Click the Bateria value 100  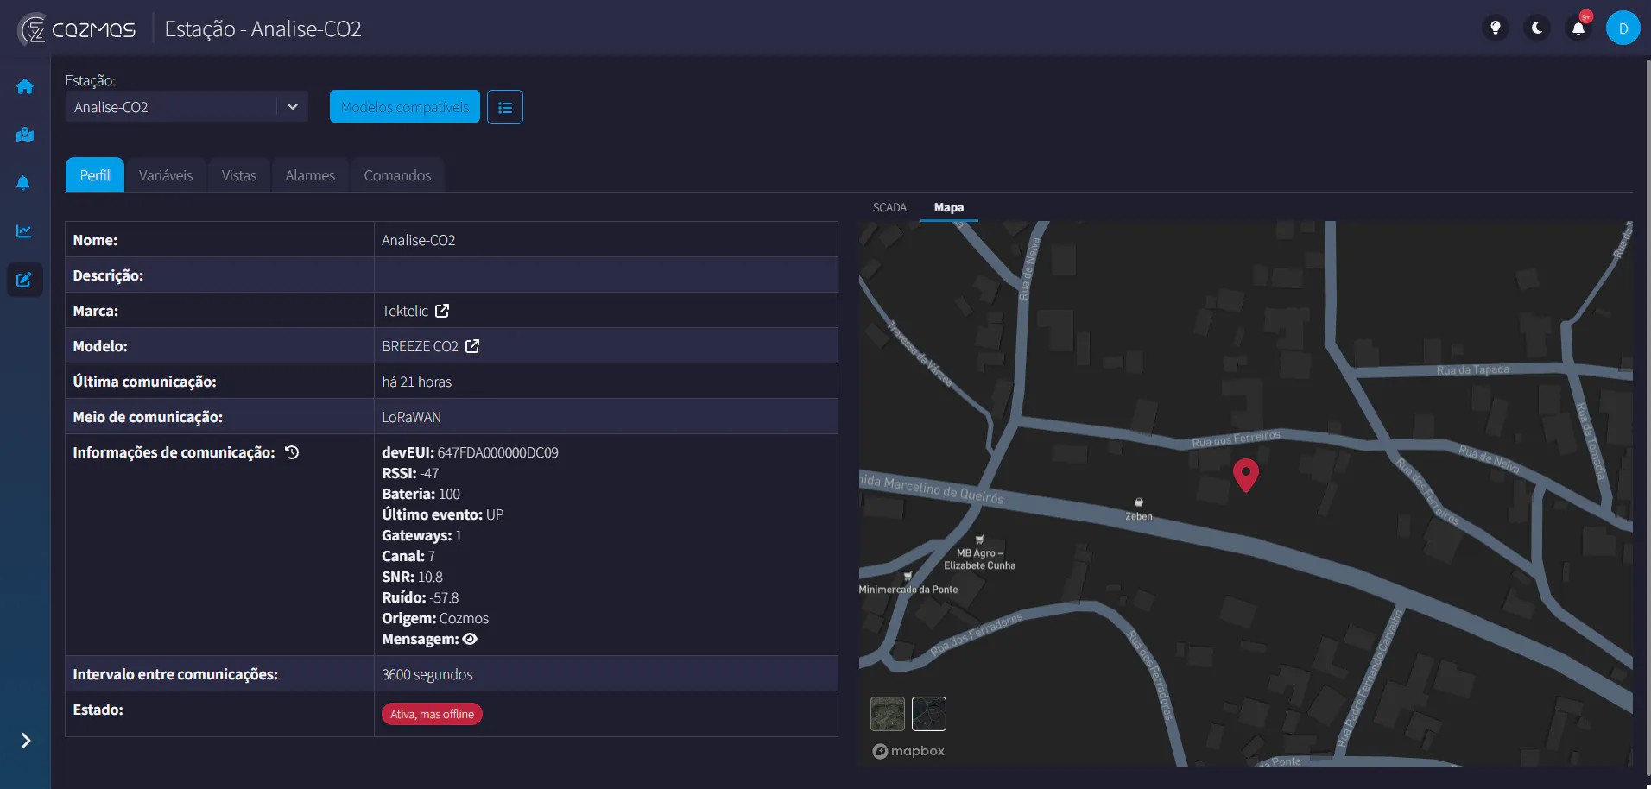[449, 494]
